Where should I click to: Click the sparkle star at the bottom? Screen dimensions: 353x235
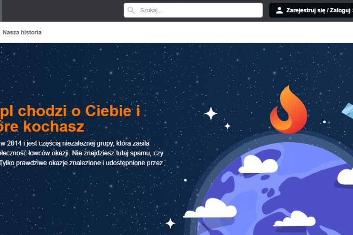coord(170,224)
